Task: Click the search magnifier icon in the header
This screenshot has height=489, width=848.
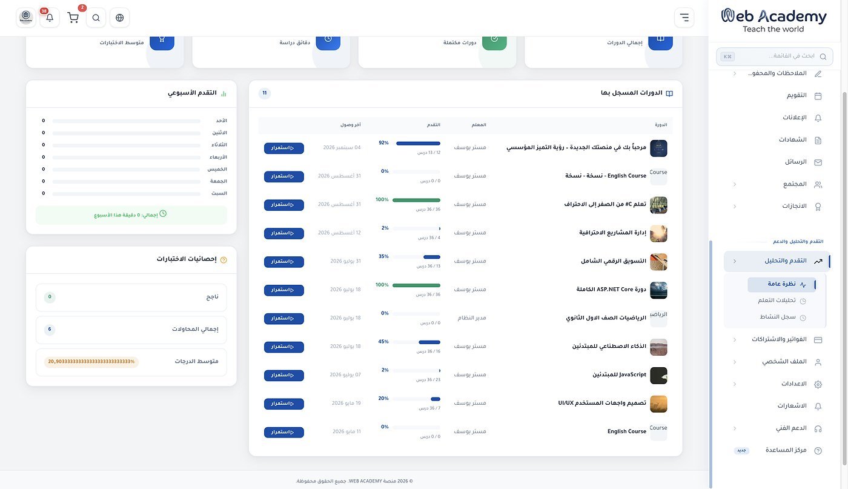Action: pos(96,18)
